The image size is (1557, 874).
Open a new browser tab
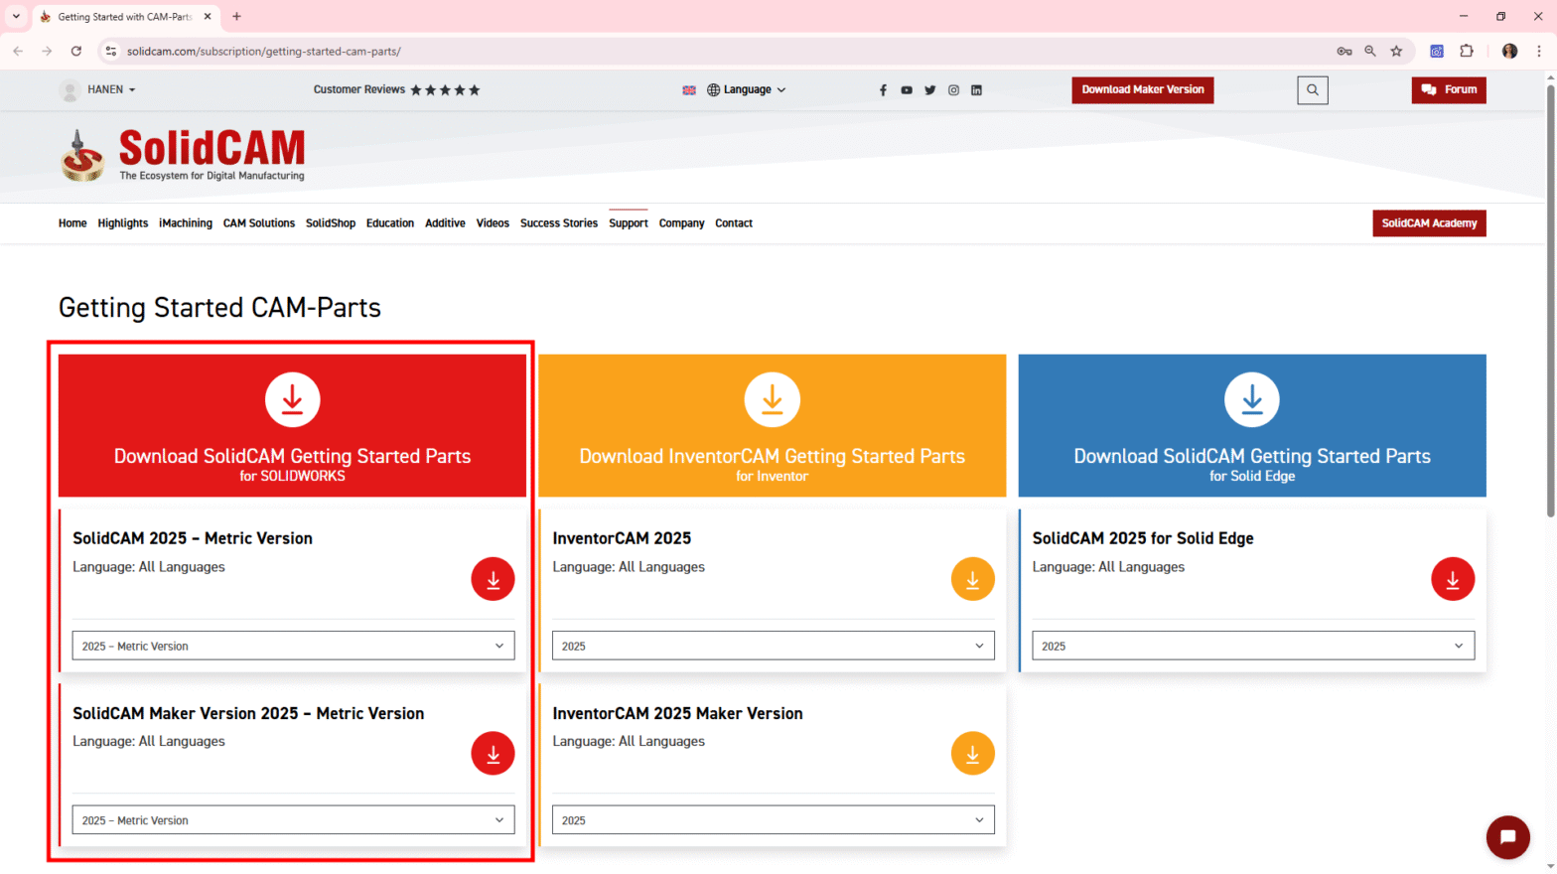tap(236, 17)
